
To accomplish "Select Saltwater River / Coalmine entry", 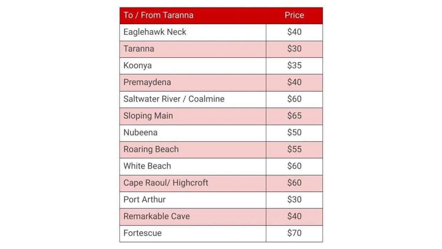I will (x=174, y=99).
